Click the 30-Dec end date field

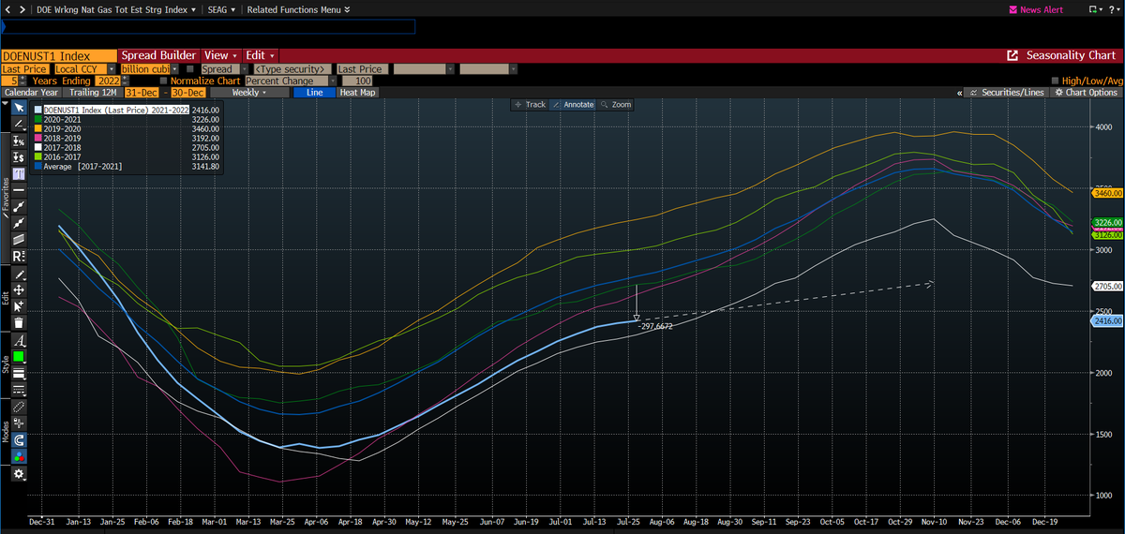point(187,93)
